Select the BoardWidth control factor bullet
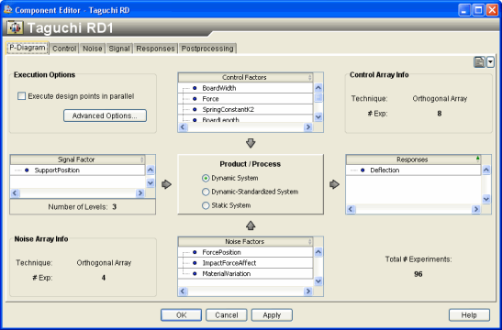 coord(195,88)
